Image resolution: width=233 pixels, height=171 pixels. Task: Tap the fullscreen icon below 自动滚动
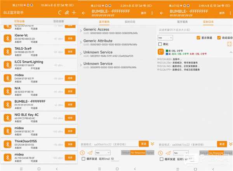[x=229, y=44]
